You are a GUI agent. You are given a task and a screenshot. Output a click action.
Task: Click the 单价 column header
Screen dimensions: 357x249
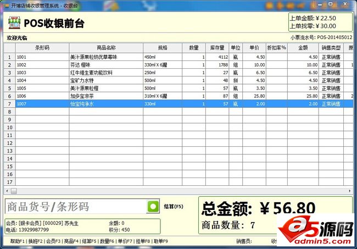pyautogui.click(x=254, y=48)
